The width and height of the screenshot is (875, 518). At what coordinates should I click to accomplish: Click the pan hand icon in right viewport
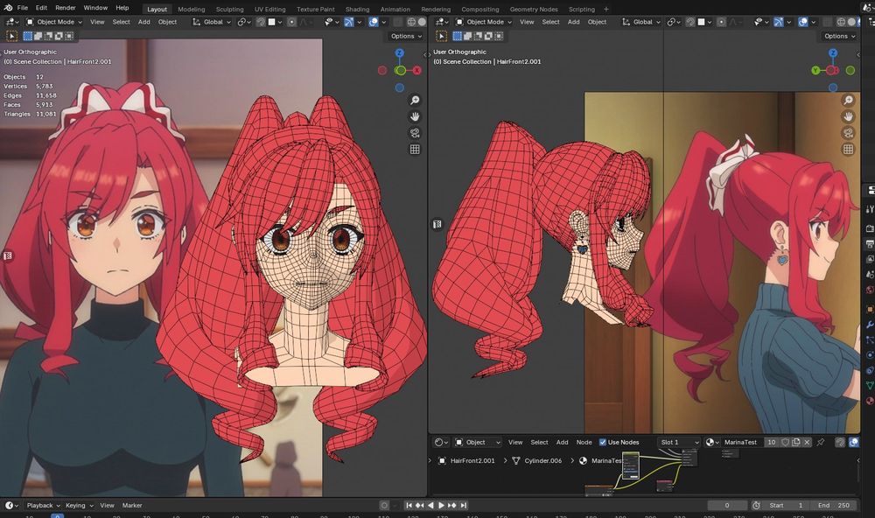coord(848,116)
